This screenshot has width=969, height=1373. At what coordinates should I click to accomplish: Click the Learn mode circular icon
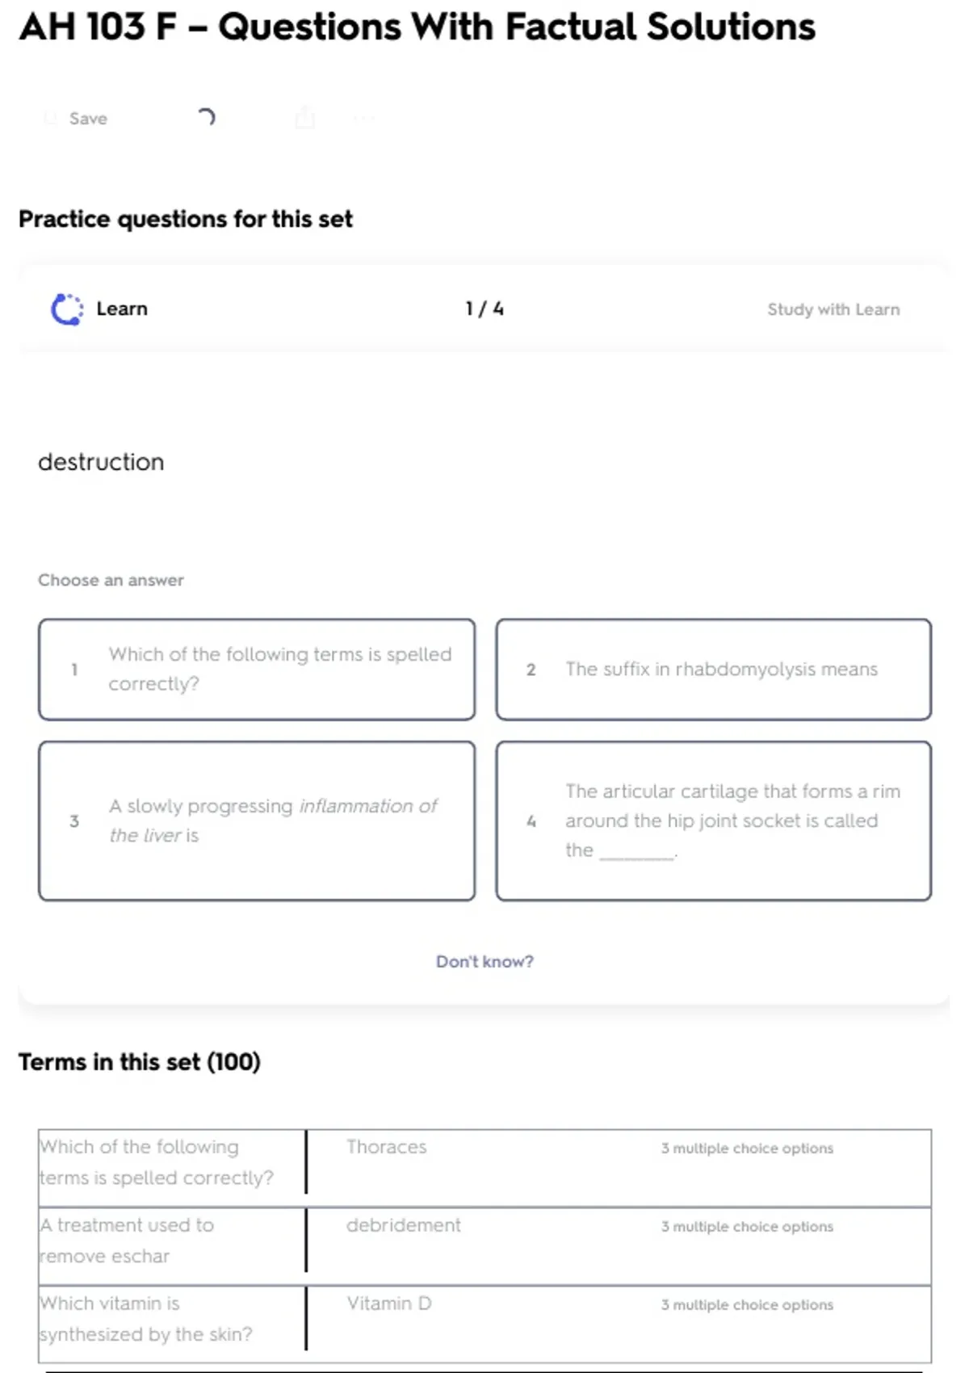[67, 309]
